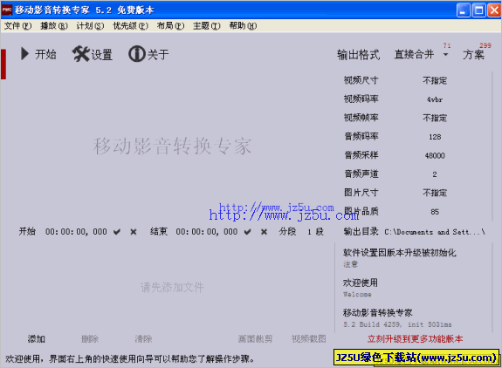Clear start time with its X icon
Screen dimensions: 502x368
134,232
